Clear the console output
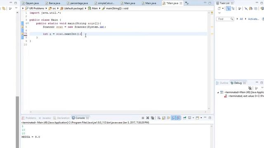 (x=159, y=118)
